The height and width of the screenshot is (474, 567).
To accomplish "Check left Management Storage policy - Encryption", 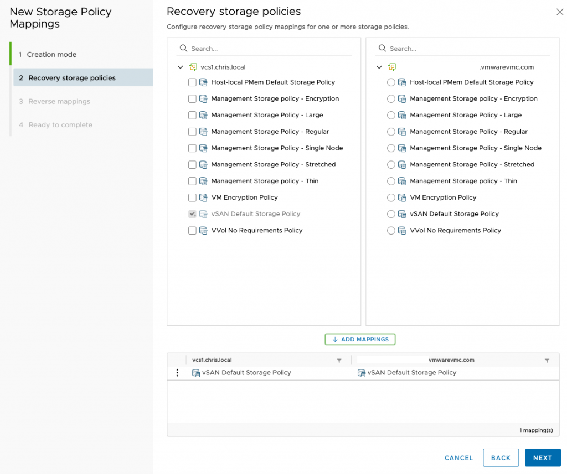I will (192, 98).
